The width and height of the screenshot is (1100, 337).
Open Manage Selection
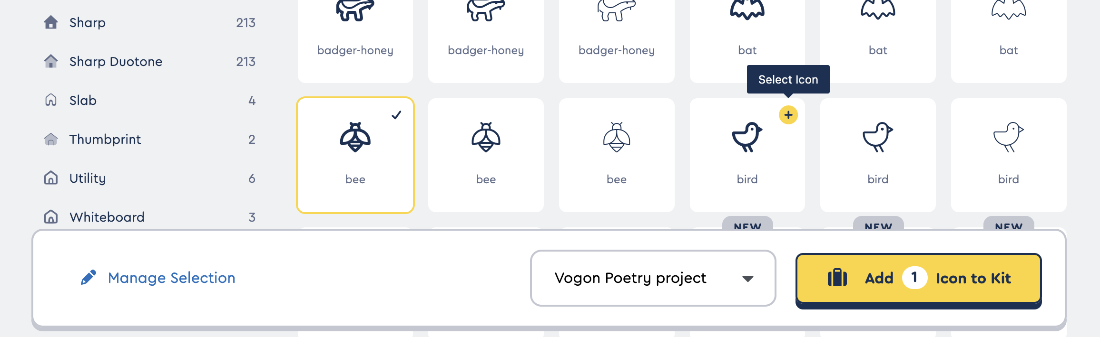click(x=171, y=278)
